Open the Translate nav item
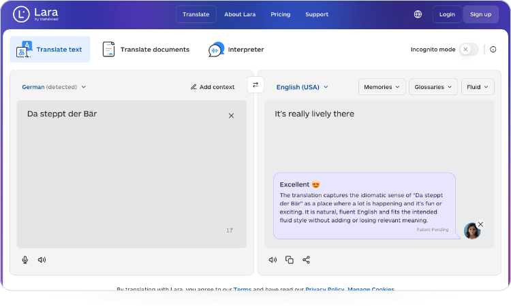The width and height of the screenshot is (511, 306). coord(196,14)
